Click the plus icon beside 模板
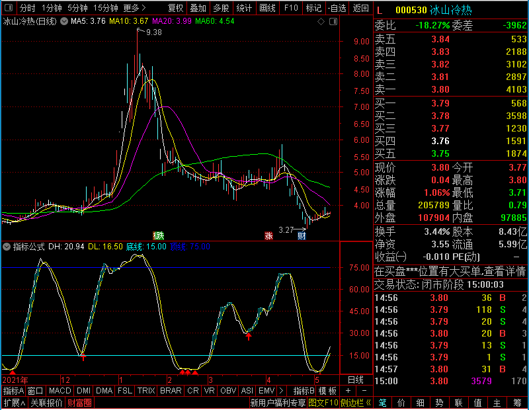This screenshot has width=529, height=410. tap(348, 391)
